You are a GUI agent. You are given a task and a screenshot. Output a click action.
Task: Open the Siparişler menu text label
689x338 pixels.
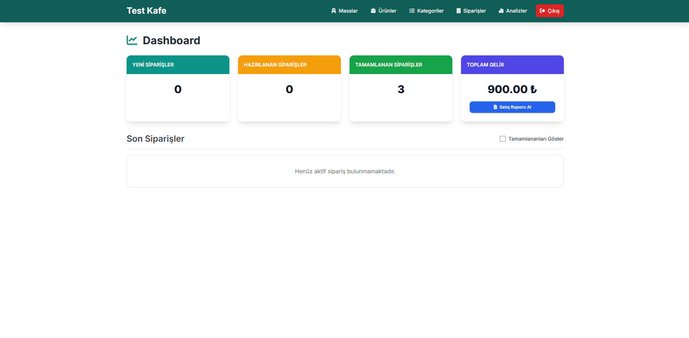(474, 11)
